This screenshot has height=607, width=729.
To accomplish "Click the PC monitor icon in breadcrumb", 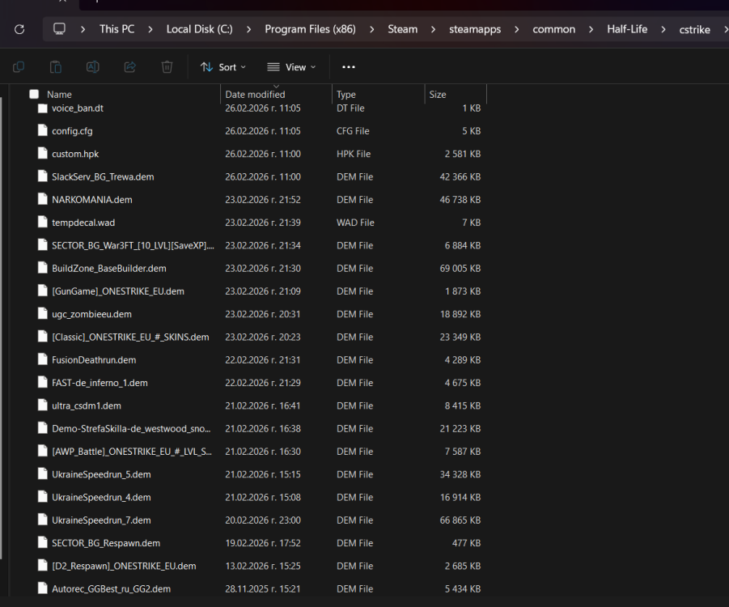I will click(59, 29).
